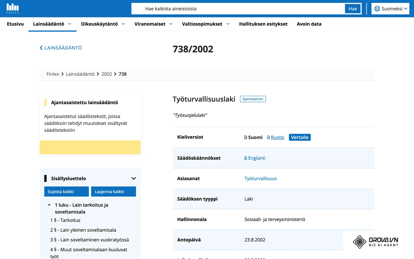Image resolution: width=414 pixels, height=259 pixels.
Task: Click the Finlex logo
Action: tap(13, 9)
